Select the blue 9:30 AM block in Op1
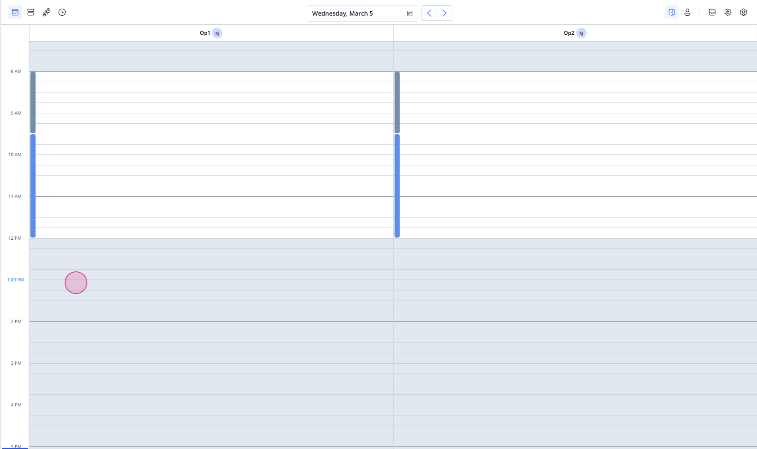 [x=33, y=186]
